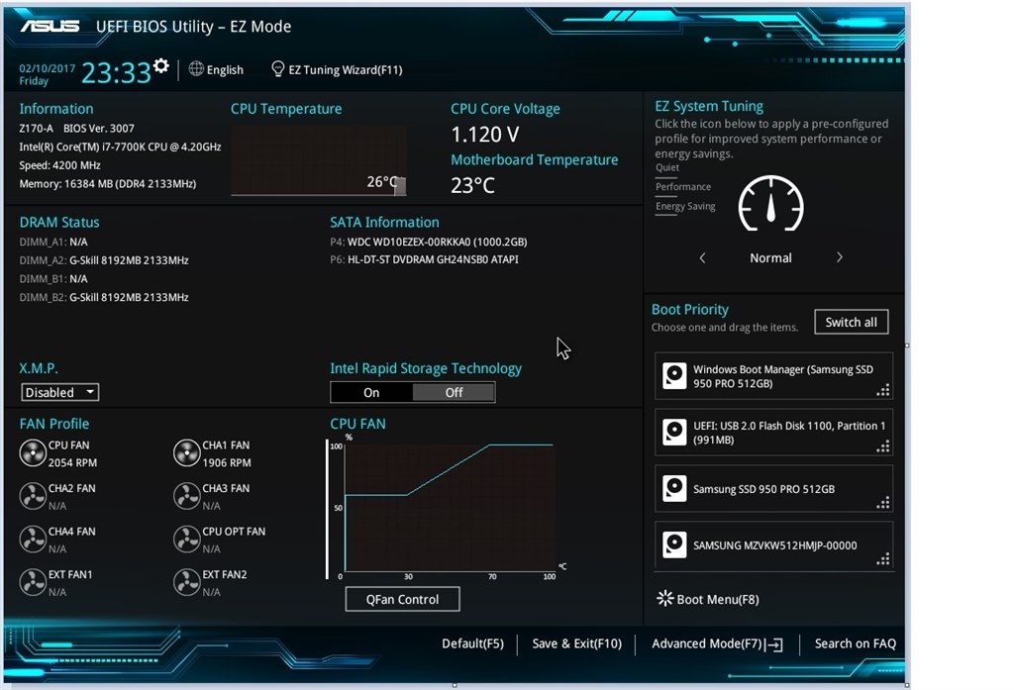Image resolution: width=1014 pixels, height=690 pixels.
Task: Open the X.M.P. Disabled dropdown
Action: point(60,392)
